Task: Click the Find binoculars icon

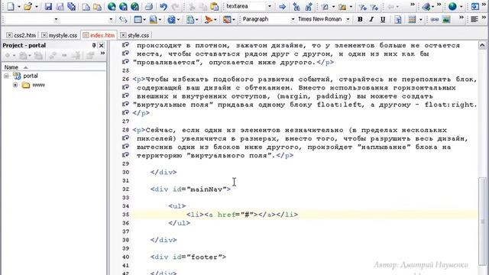Action: tap(296, 6)
